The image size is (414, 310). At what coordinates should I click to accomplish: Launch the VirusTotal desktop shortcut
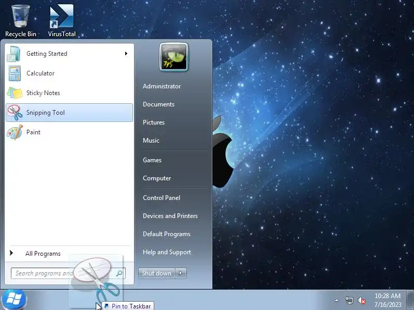pos(62,21)
